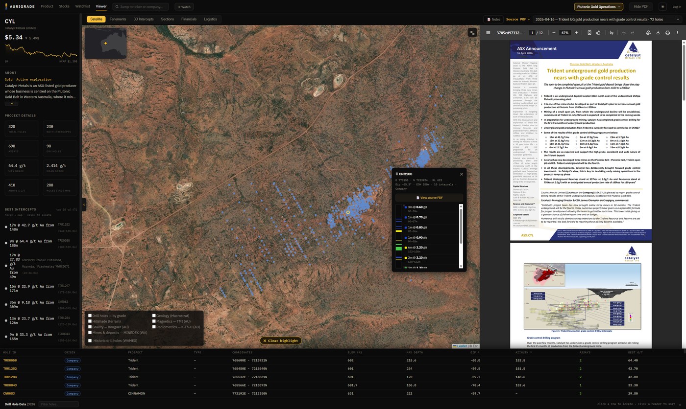Open the 3D Intercepts tab
Viewport: 686px width, 409px height.
(144, 19)
